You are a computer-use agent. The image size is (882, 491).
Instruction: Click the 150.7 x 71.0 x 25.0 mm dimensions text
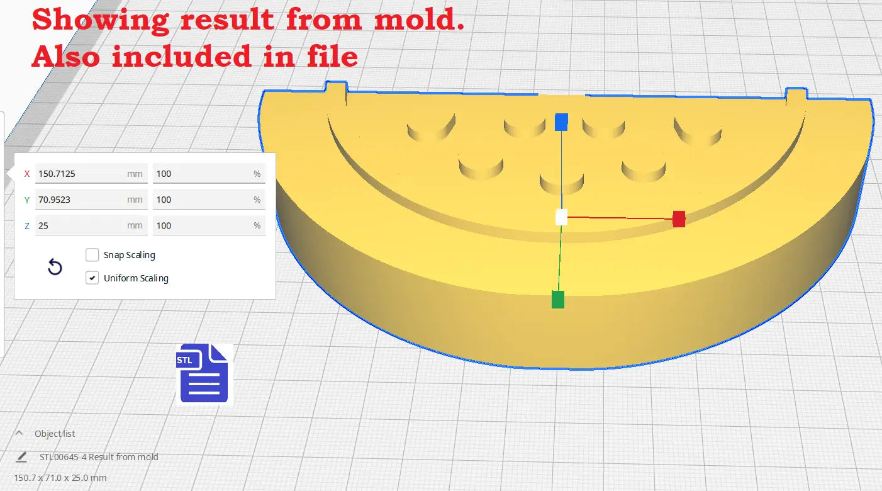pyautogui.click(x=60, y=478)
